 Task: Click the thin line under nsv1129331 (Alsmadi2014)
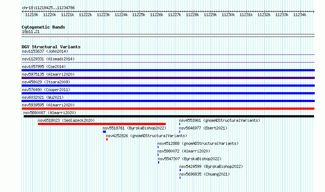click(x=168, y=62)
